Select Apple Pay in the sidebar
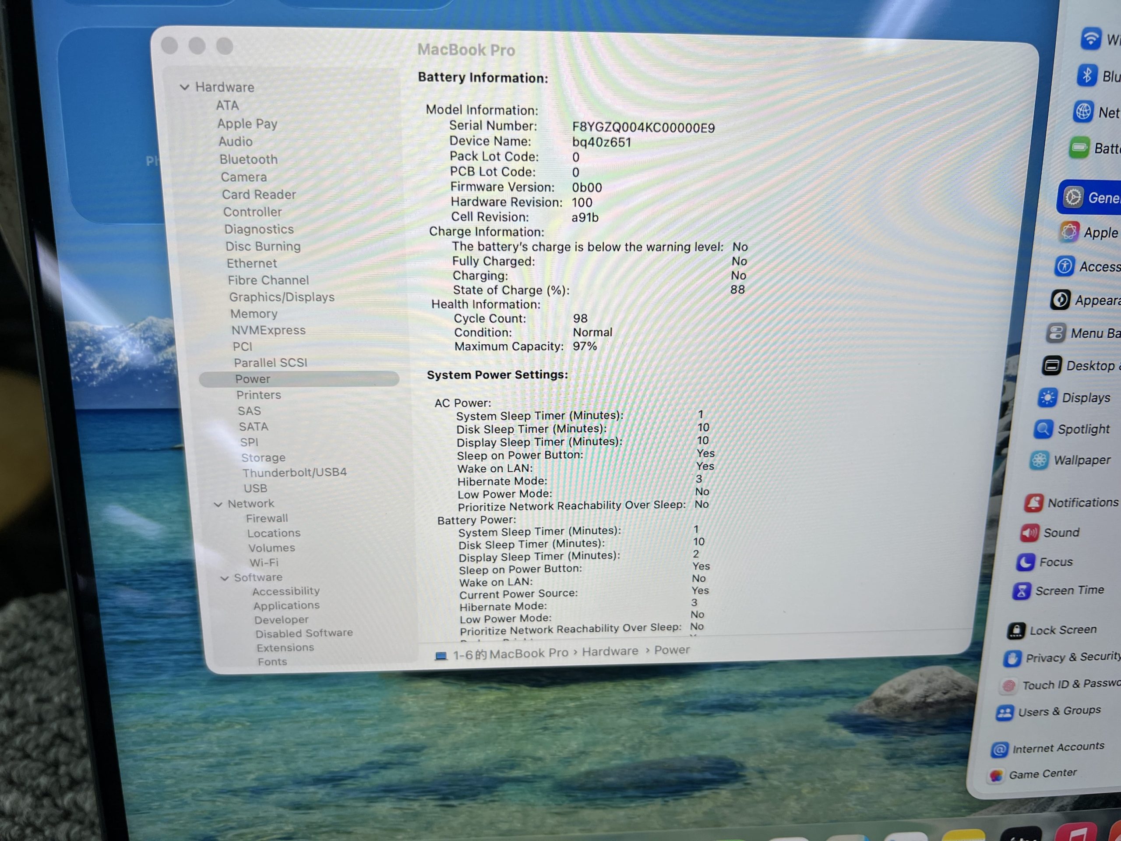1121x841 pixels. (247, 124)
